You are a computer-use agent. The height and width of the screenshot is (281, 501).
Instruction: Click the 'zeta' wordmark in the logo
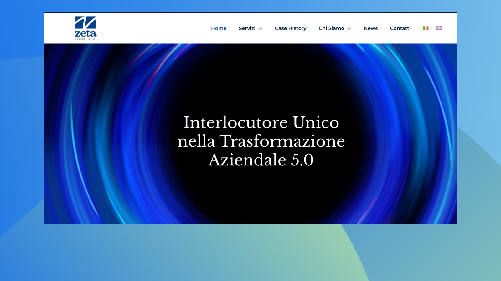tap(85, 33)
